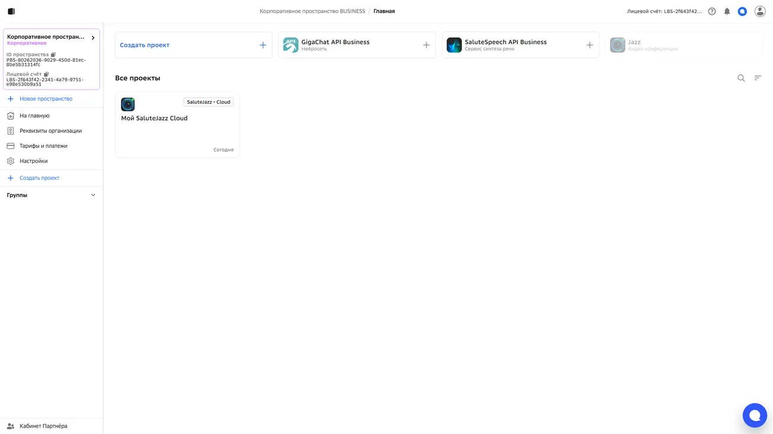Image resolution: width=773 pixels, height=434 pixels.
Task: Expand the Группы section
Action: tap(93, 195)
